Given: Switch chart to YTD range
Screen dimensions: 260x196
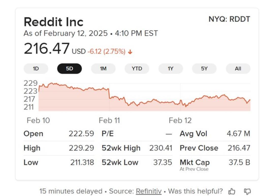Looking at the screenshot, I should tap(137, 69).
